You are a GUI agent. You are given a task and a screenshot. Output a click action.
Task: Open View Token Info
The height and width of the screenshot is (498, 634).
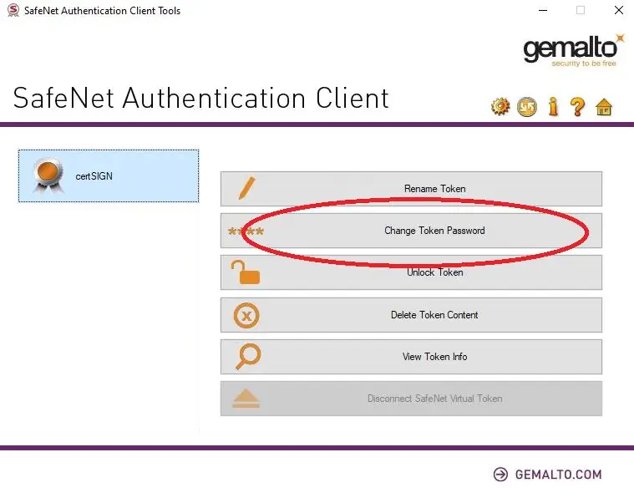pos(411,357)
